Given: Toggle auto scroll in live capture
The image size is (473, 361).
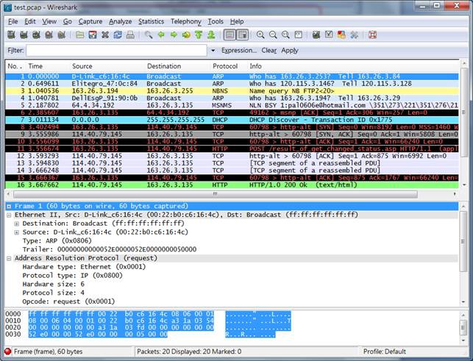Looking at the screenshot, I should pyautogui.click(x=243, y=35).
